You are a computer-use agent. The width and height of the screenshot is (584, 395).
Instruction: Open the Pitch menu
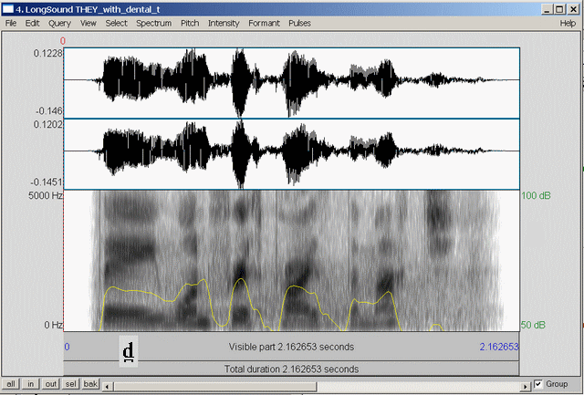pyautogui.click(x=190, y=22)
